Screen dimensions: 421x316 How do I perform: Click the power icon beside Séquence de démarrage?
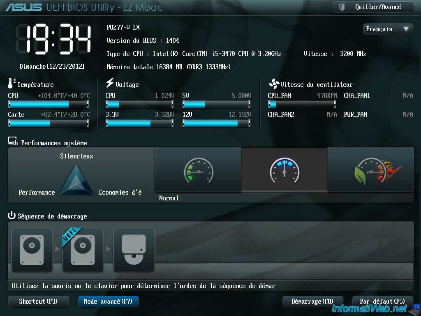(12, 216)
